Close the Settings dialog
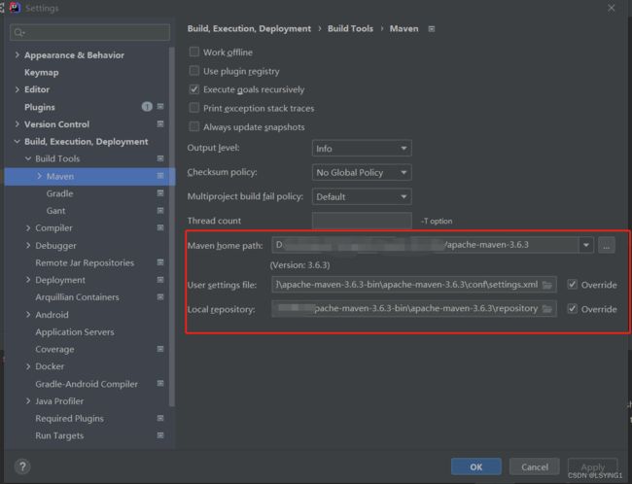Screen dimensions: 632x484 coord(612,8)
